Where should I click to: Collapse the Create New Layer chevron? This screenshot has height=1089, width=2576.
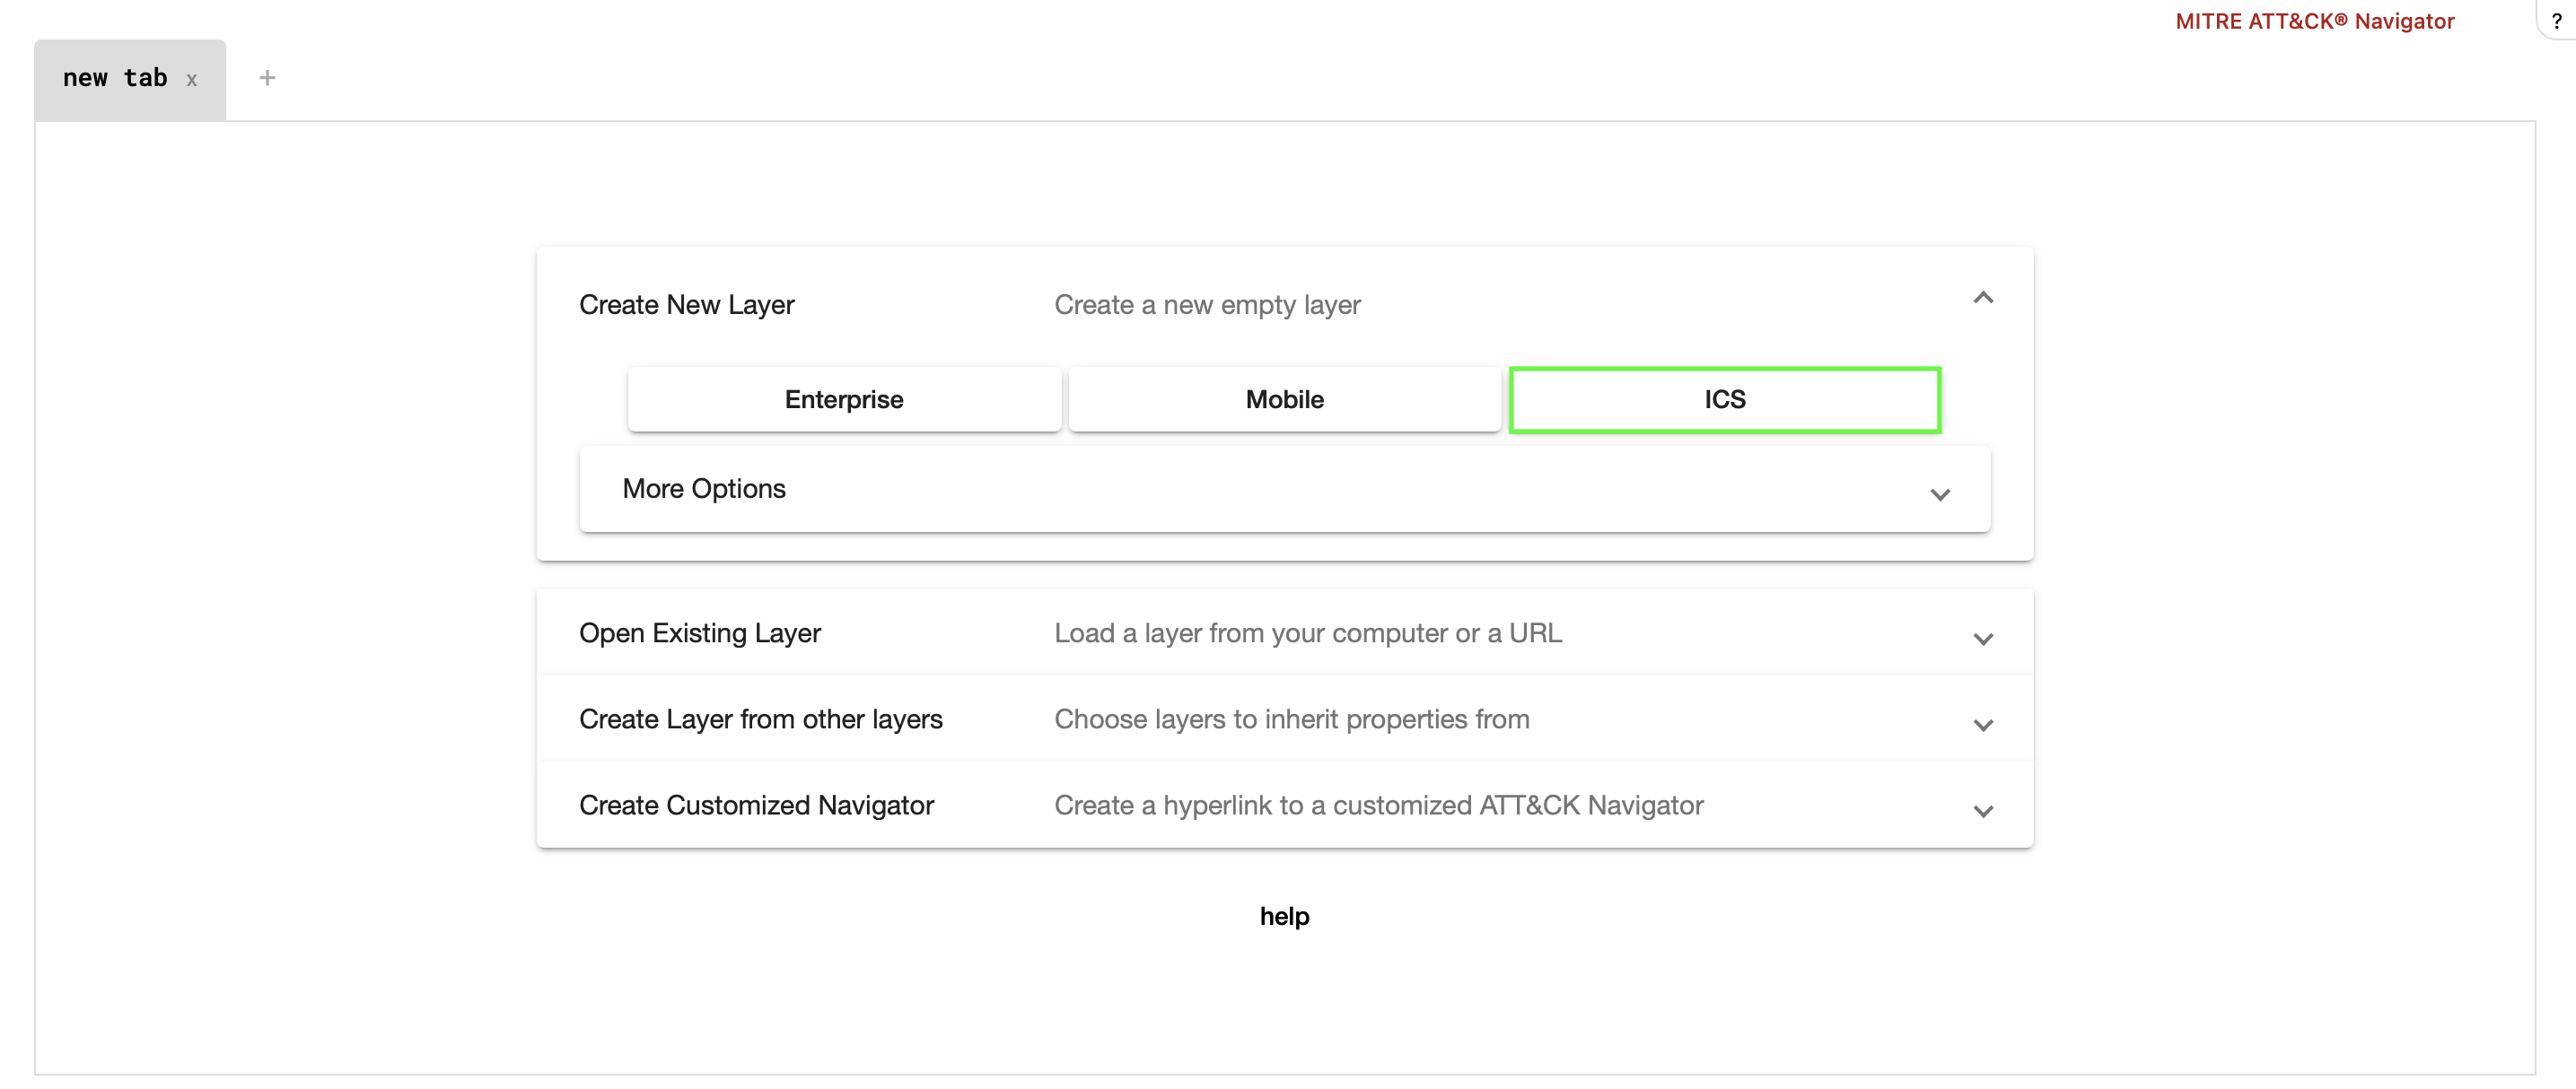coord(1982,298)
